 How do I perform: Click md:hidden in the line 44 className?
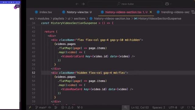pos(132,40)
